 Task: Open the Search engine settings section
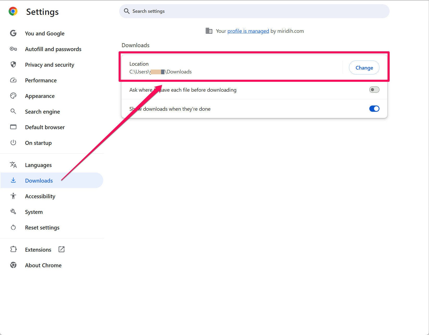[x=42, y=112]
